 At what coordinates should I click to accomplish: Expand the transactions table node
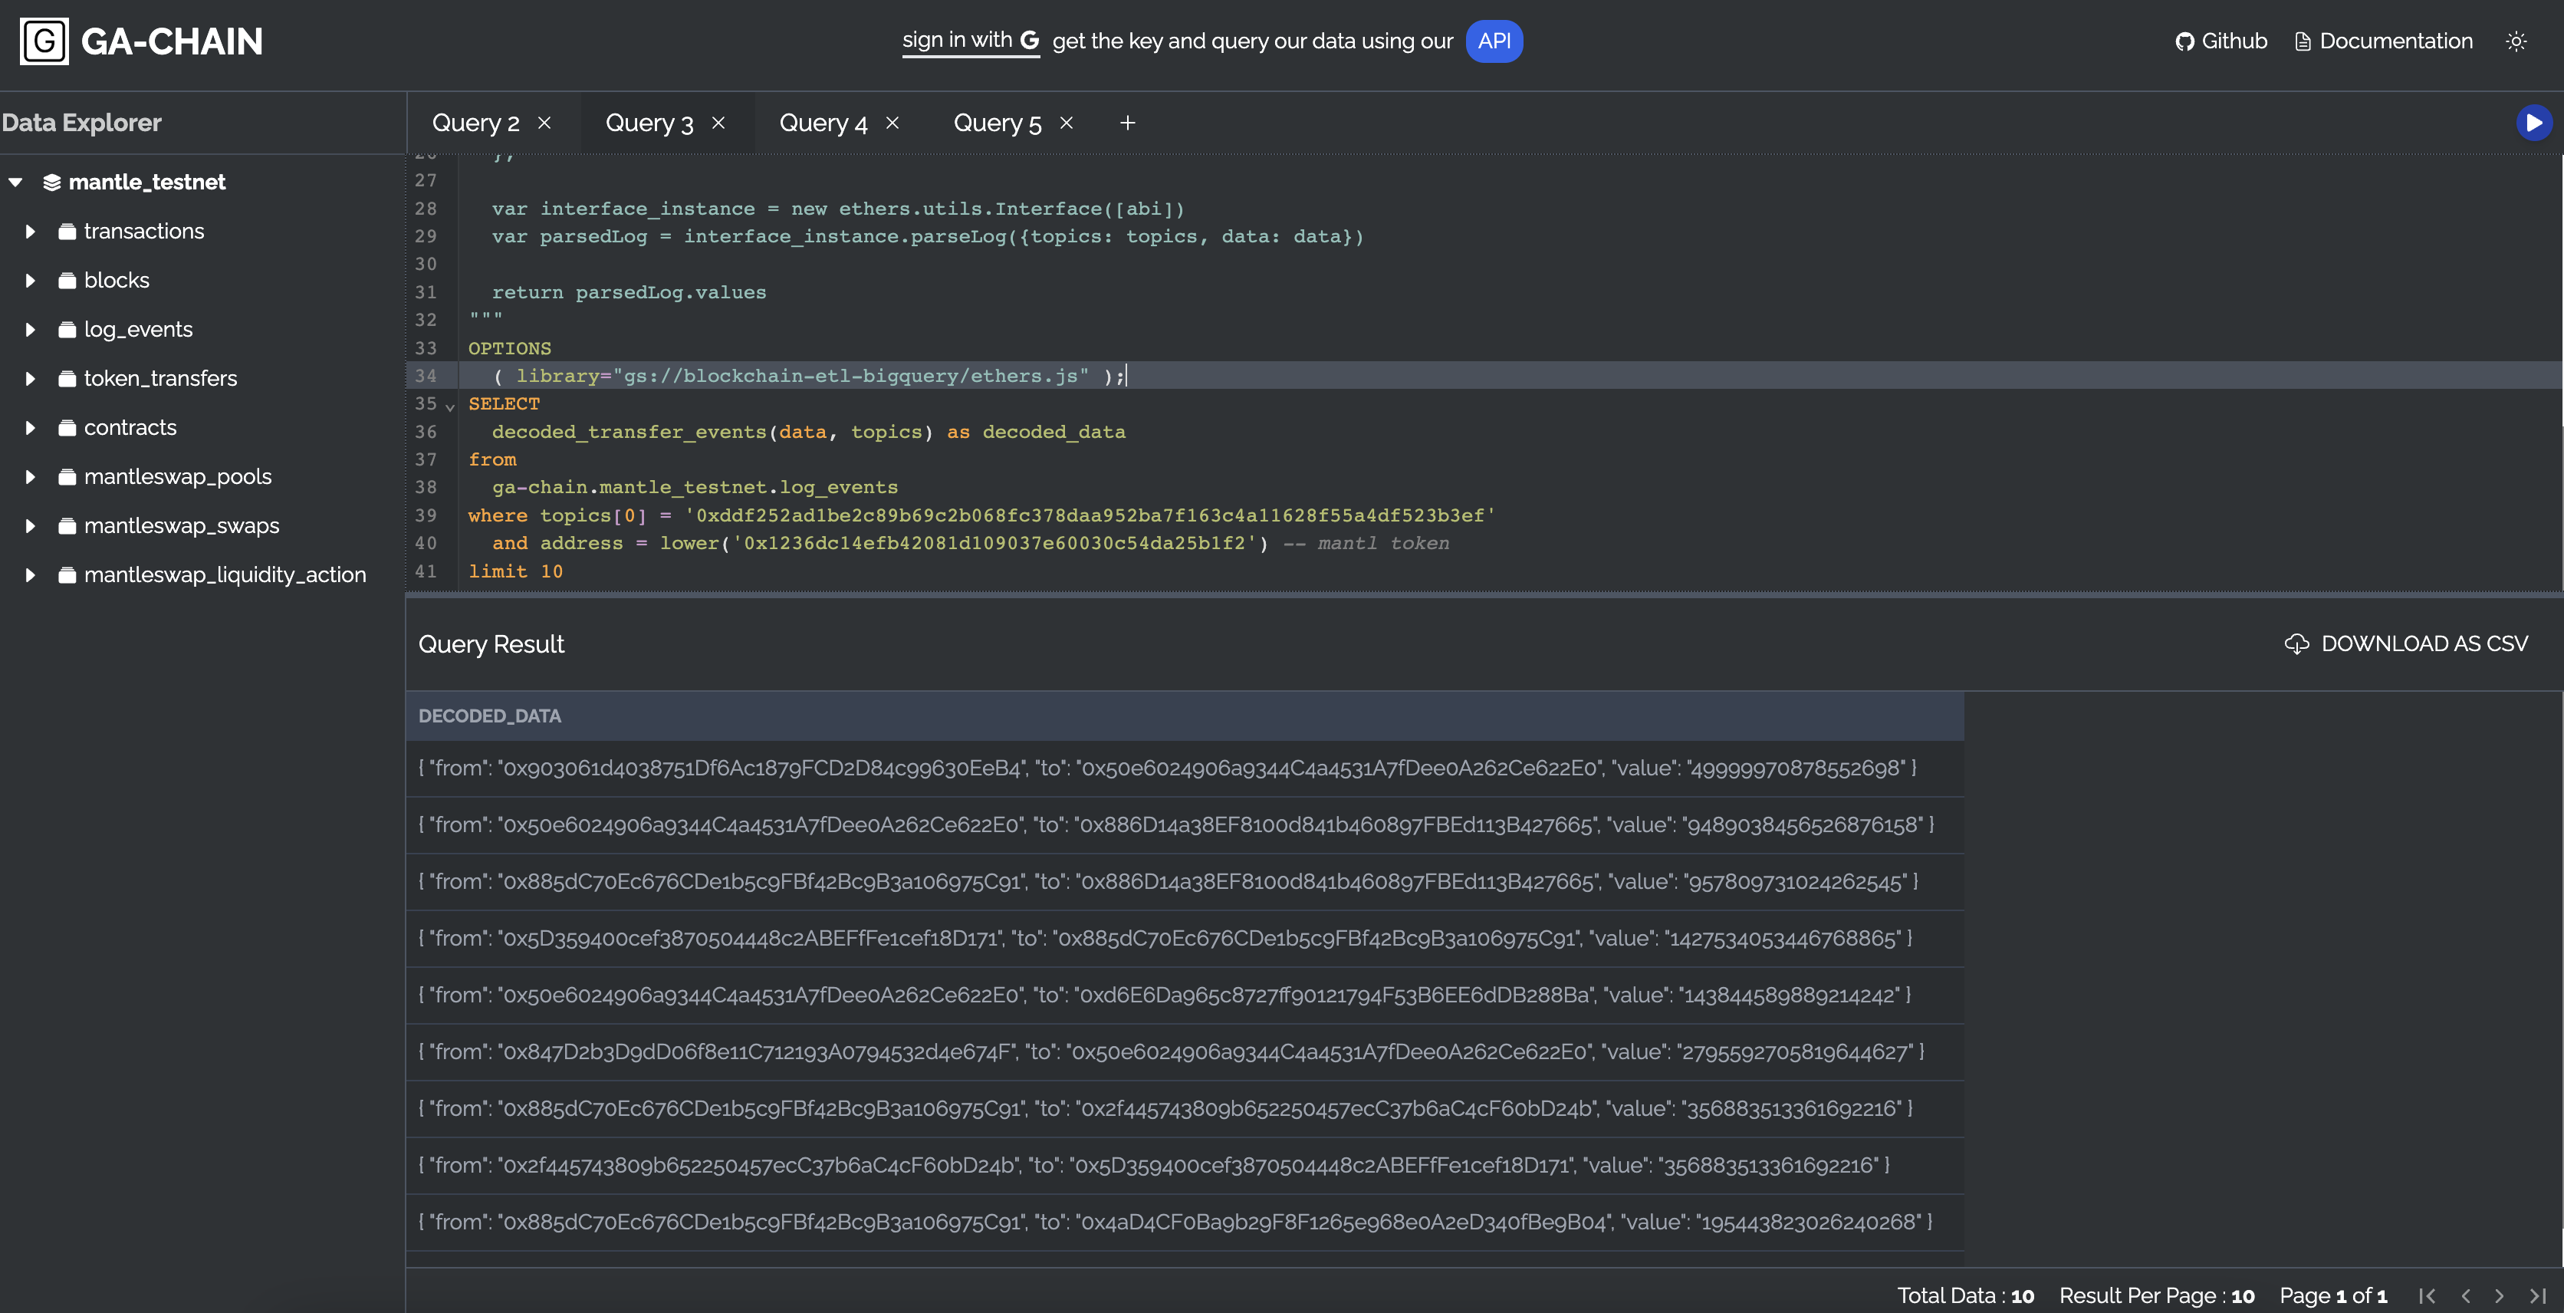[29, 230]
